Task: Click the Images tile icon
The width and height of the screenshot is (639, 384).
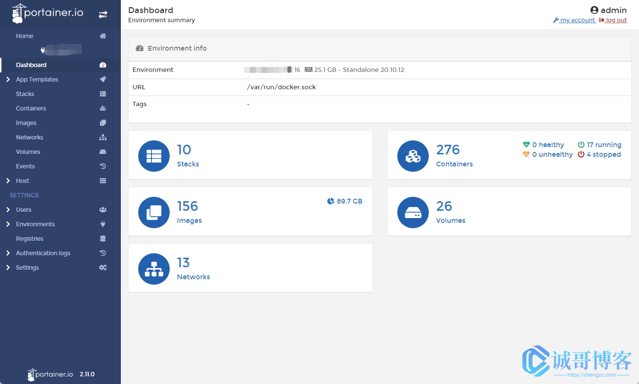Action: [154, 212]
